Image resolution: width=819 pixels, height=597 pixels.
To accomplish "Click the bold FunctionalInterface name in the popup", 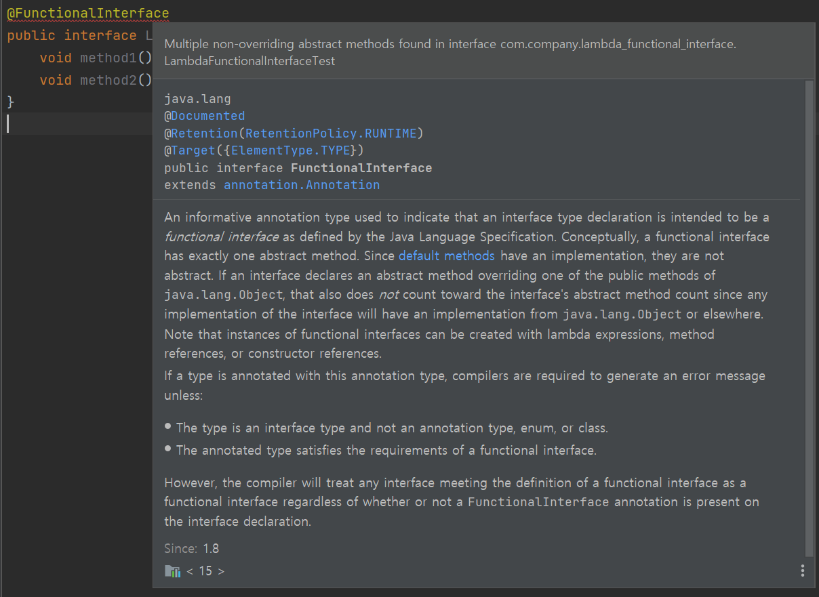I will 361,168.
